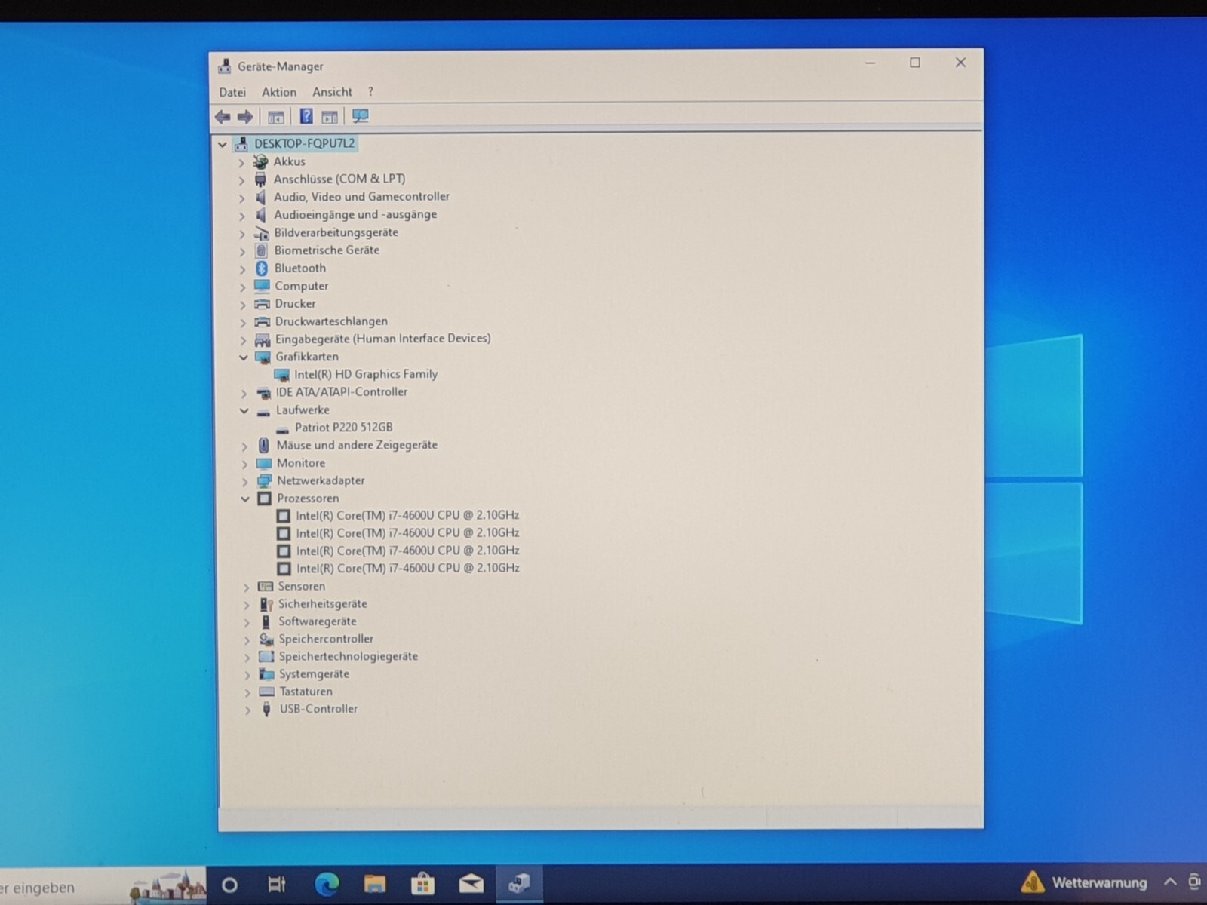Click the Forward arrow toolbar icon
This screenshot has width=1207, height=905.
(x=245, y=117)
